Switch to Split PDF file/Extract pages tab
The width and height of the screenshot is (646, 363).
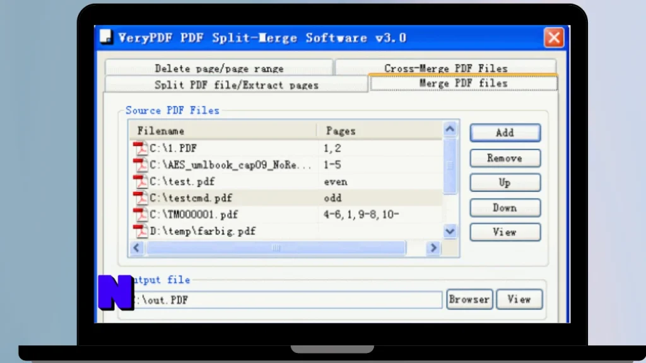pos(236,85)
